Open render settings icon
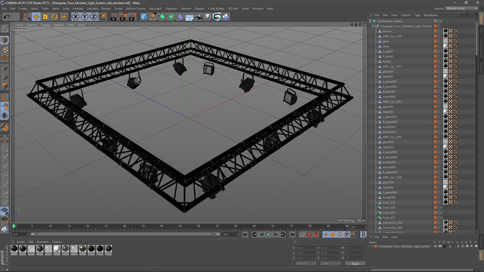The width and height of the screenshot is (484, 272). 132,17
